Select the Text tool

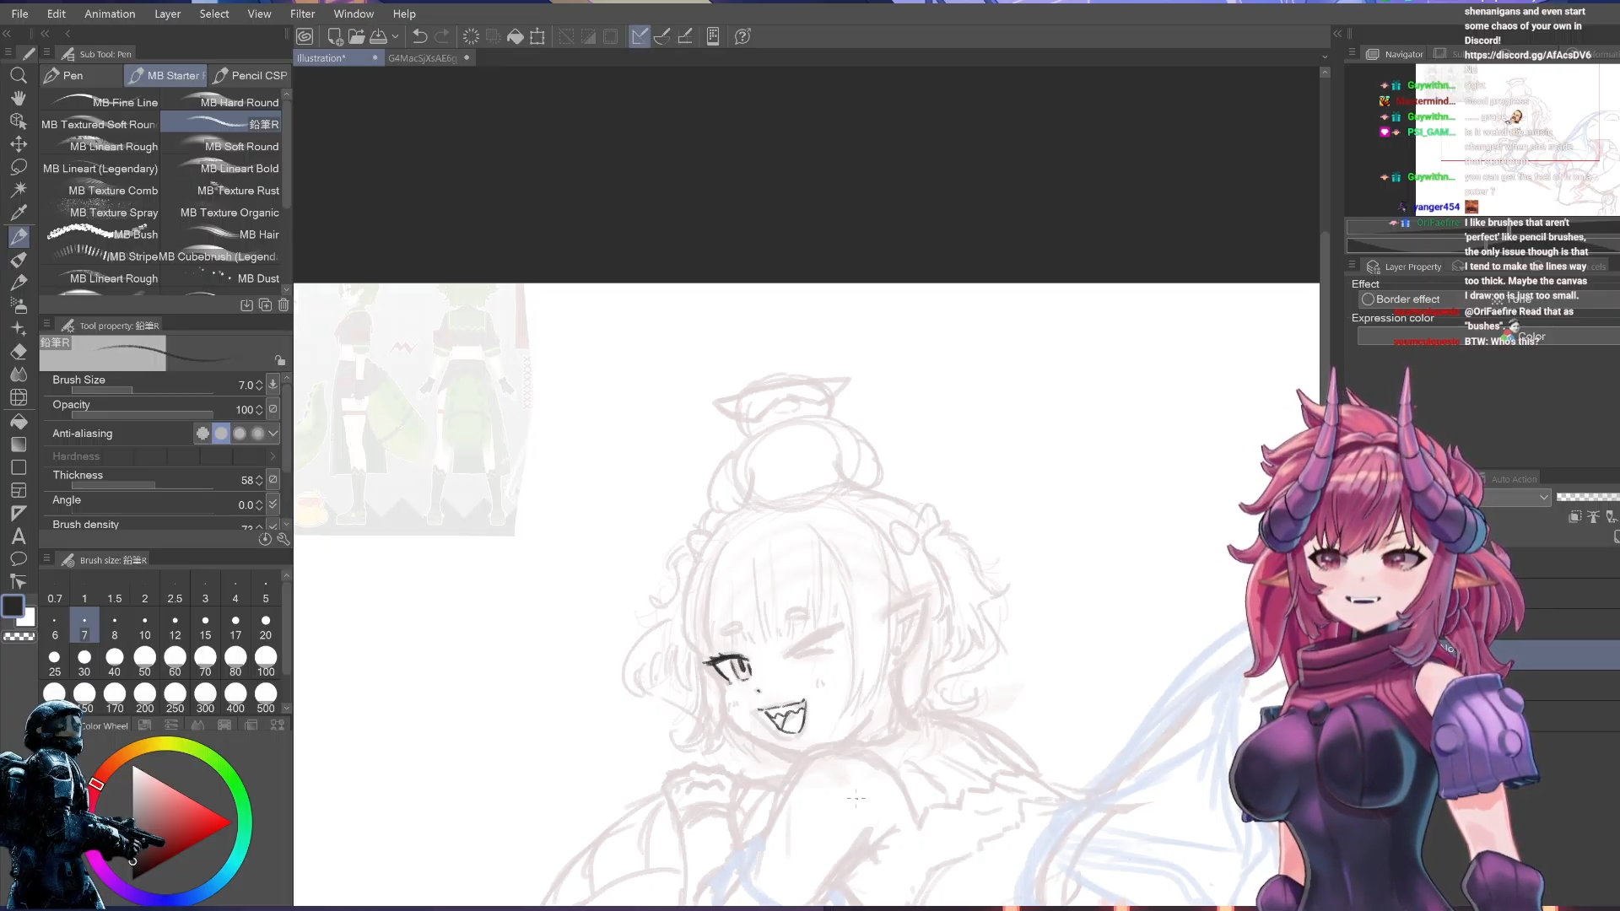(18, 536)
